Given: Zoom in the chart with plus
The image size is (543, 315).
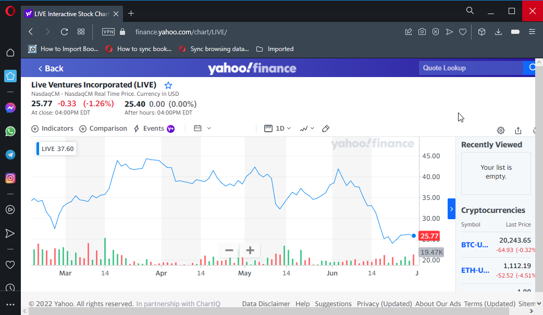Looking at the screenshot, I should 250,250.
